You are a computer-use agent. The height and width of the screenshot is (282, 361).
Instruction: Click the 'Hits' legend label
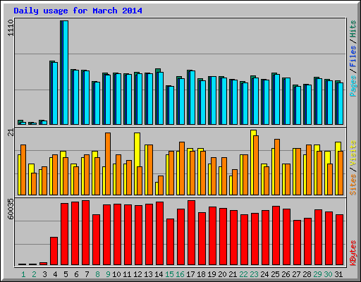353,29
